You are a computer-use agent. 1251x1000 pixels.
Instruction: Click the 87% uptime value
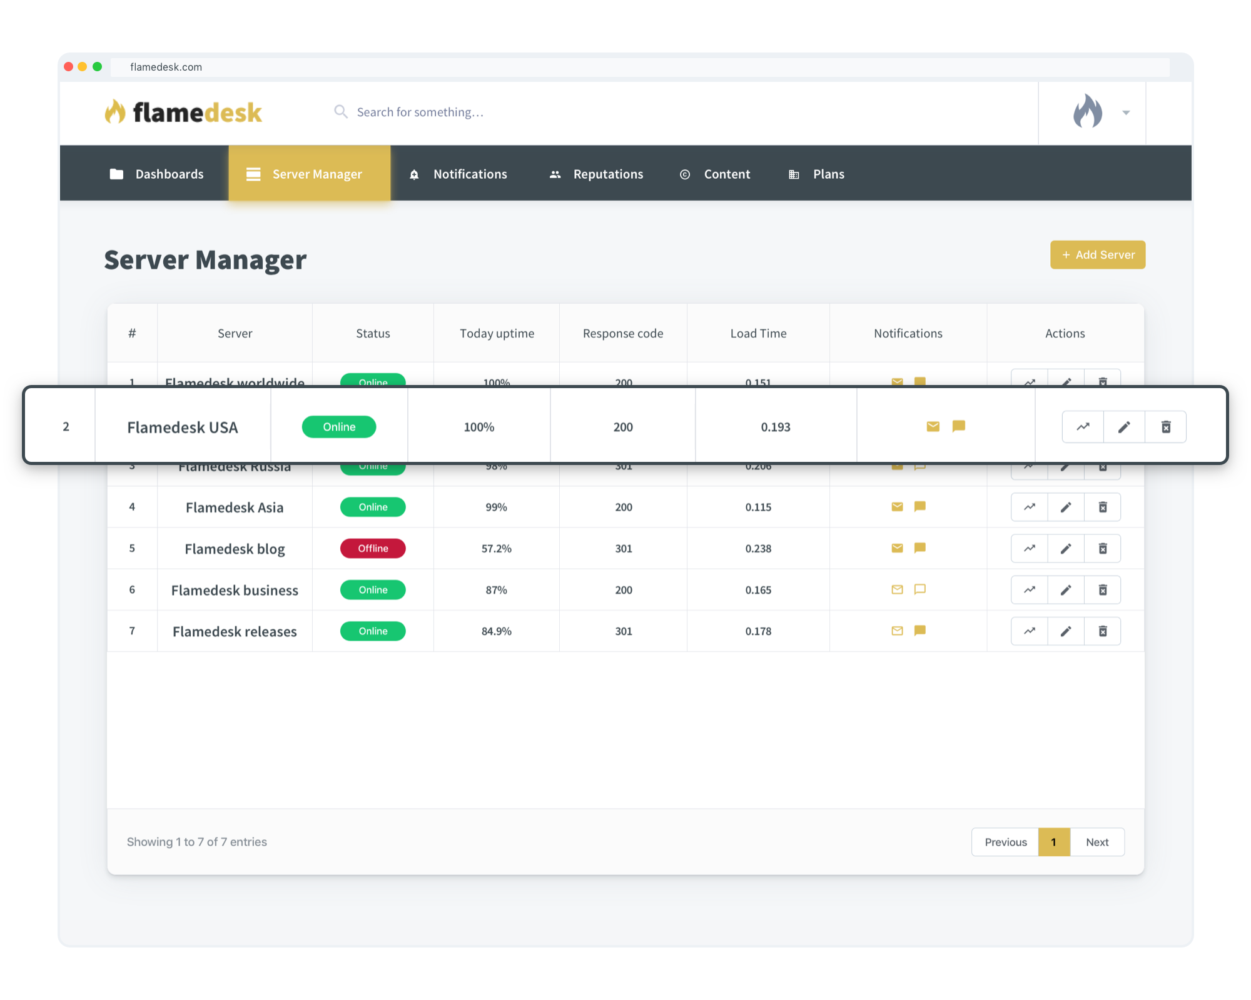[x=496, y=589]
